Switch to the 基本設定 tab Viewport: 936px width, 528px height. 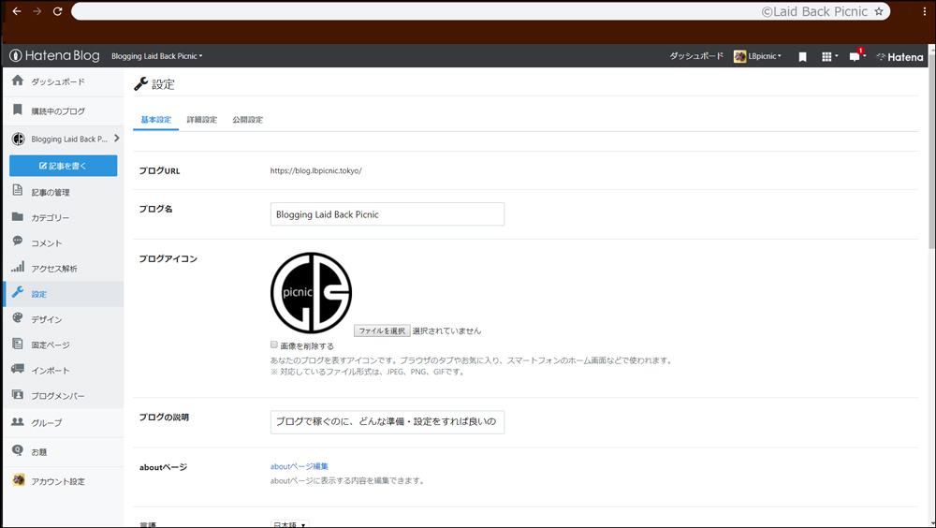[155, 120]
